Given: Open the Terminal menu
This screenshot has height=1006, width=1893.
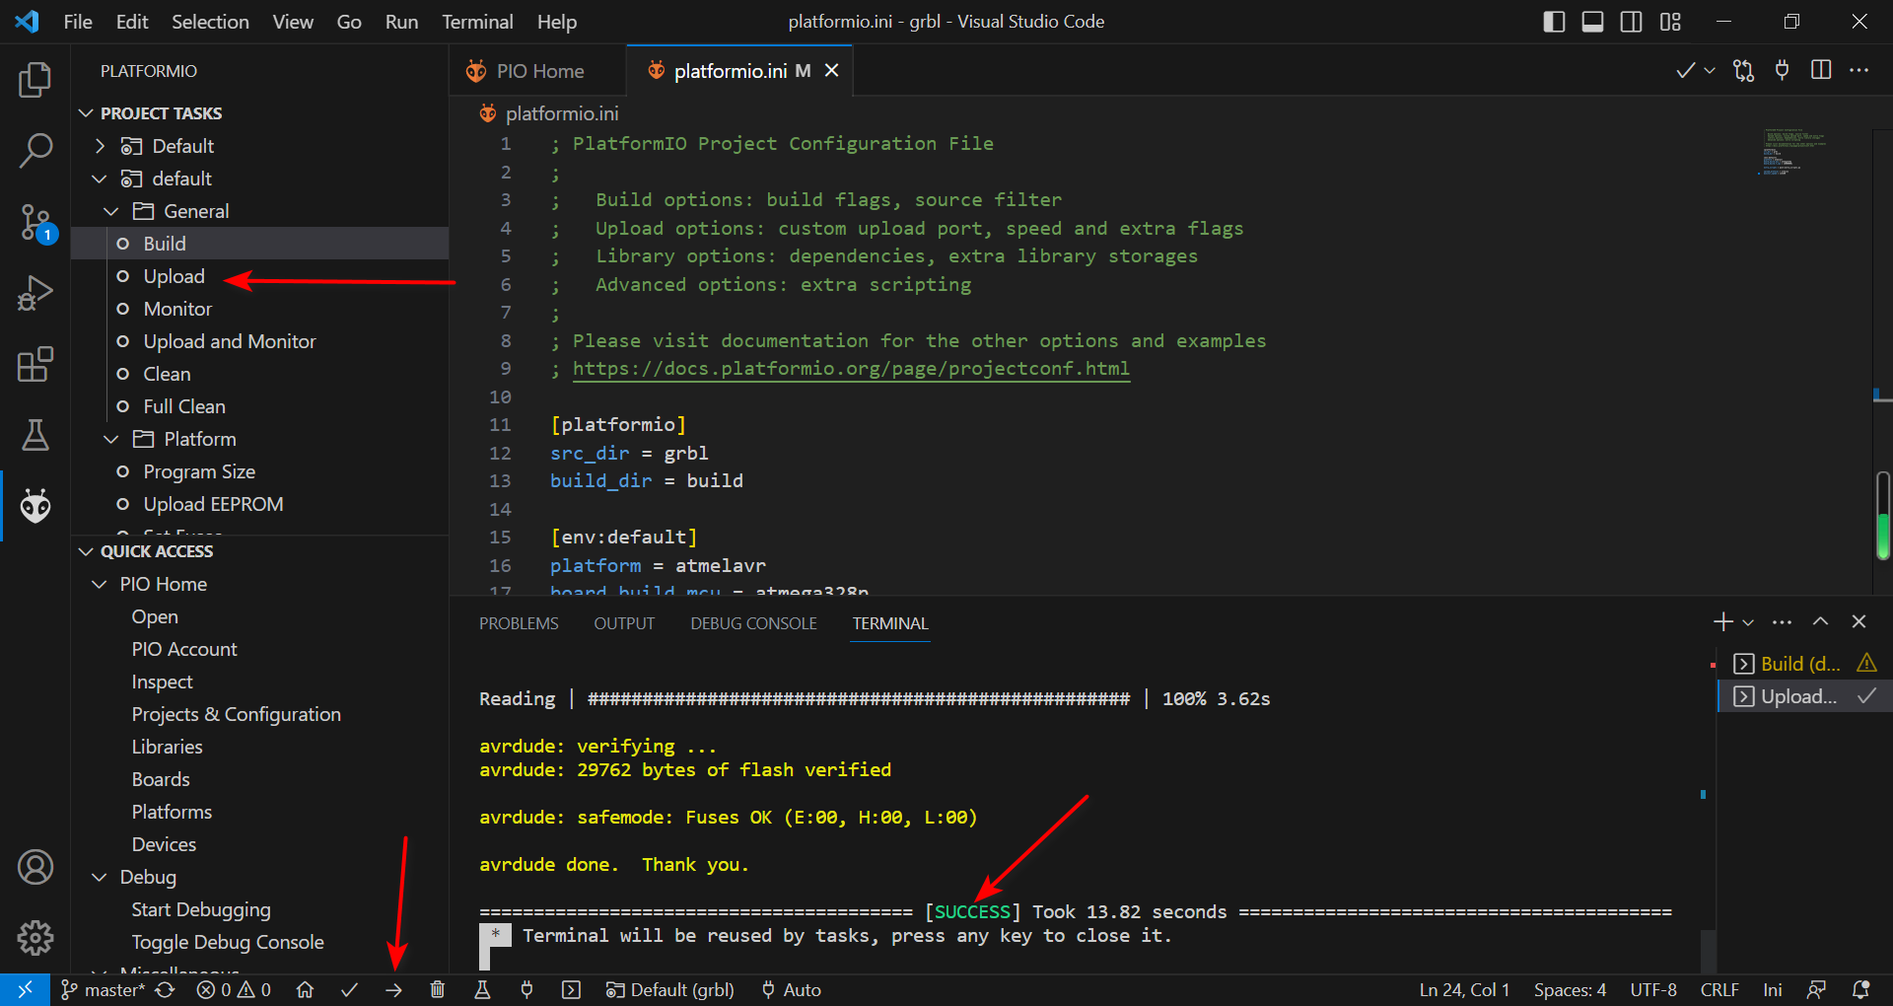Looking at the screenshot, I should tap(477, 22).
